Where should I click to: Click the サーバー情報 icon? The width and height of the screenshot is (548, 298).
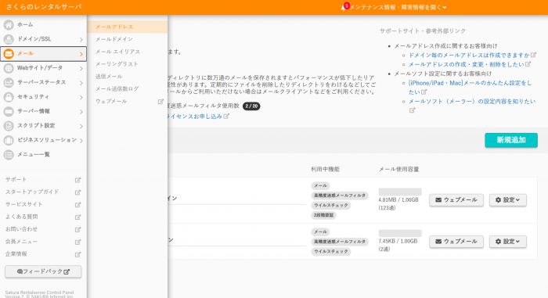pos(9,111)
